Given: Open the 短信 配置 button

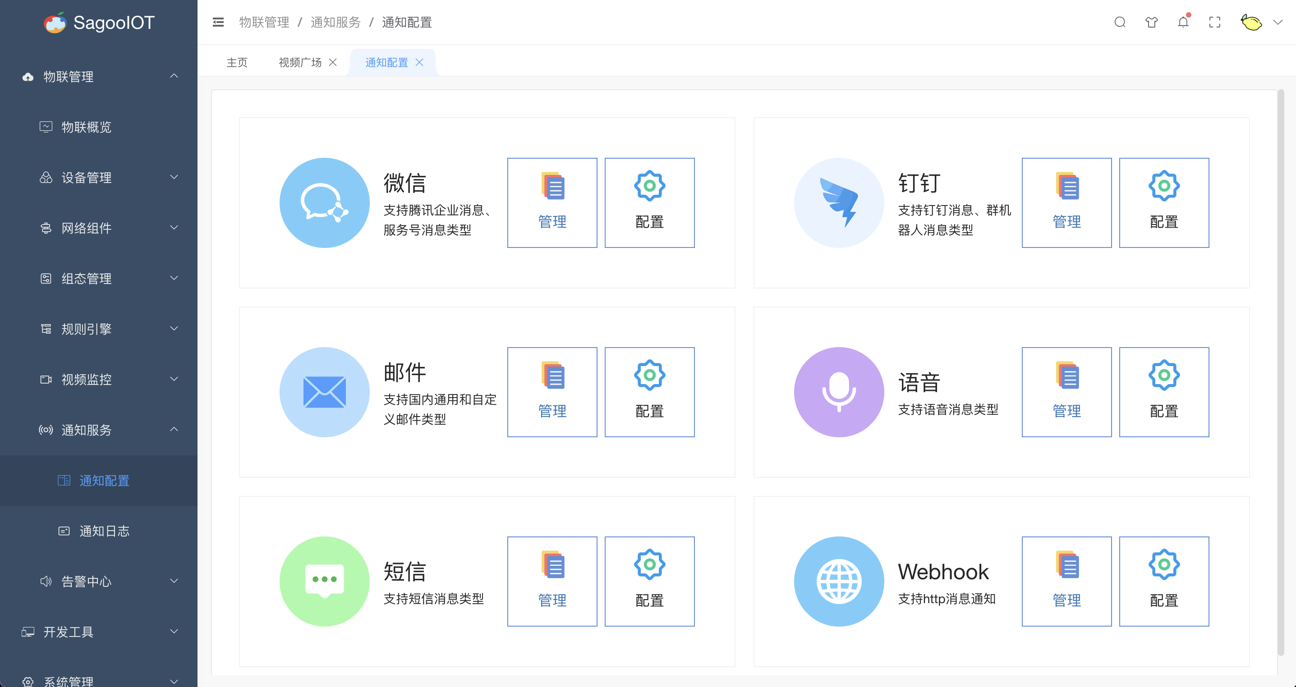Looking at the screenshot, I should [649, 581].
